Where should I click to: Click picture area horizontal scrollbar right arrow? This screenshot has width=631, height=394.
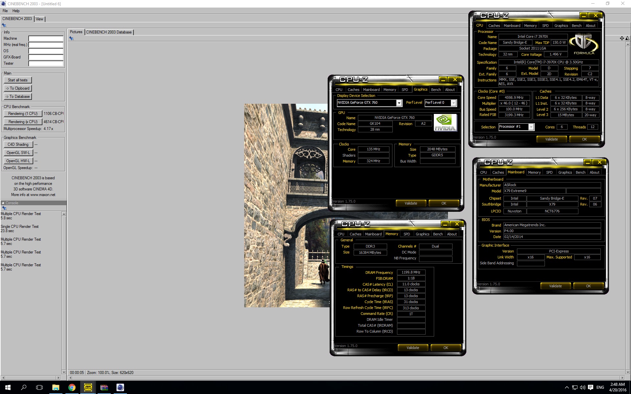coord(622,378)
